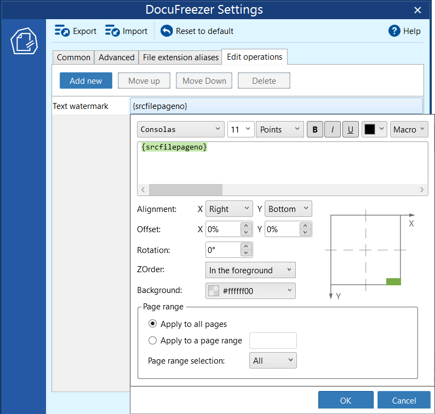Select the Text watermark operation row
The image size is (435, 414).
91,106
